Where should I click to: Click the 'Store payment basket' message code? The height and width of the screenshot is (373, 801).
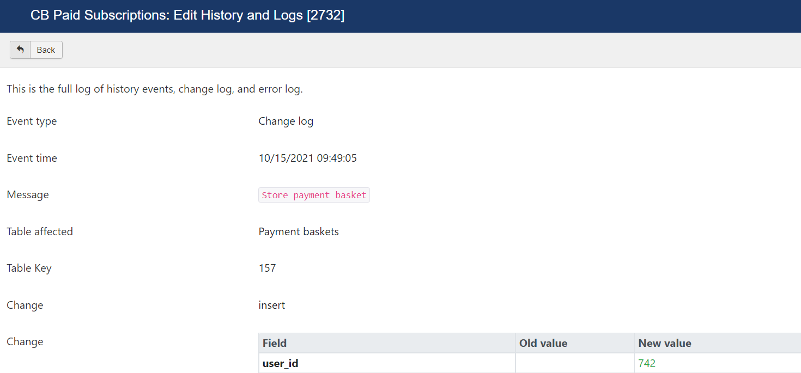point(314,195)
